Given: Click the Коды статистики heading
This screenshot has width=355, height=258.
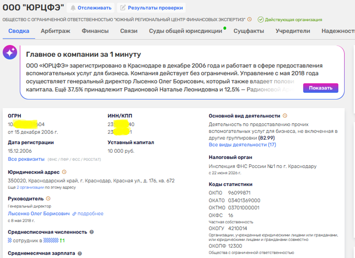Looking at the screenshot, I should tap(230, 184).
